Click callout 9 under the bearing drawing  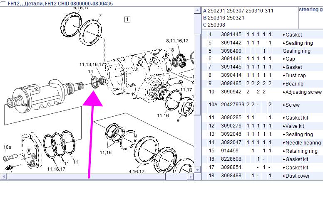coord(178,120)
